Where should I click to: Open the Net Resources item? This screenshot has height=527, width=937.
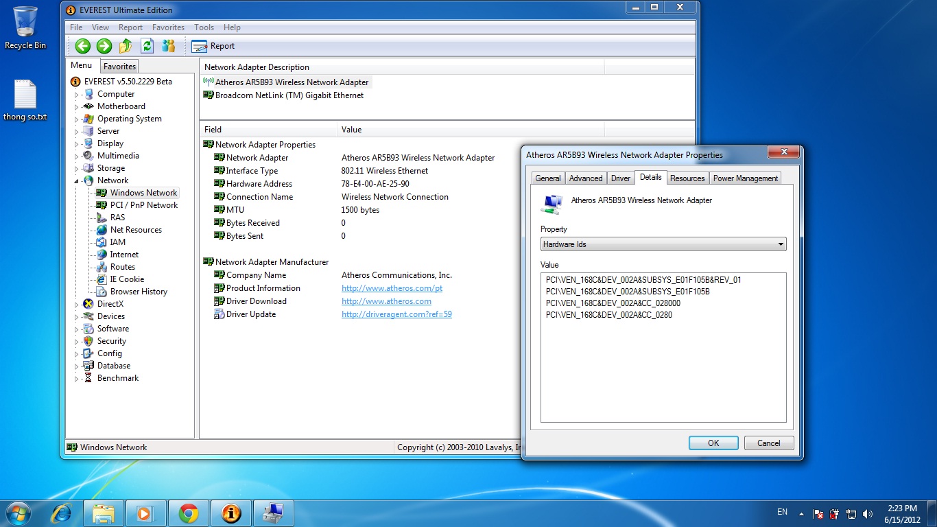point(136,230)
